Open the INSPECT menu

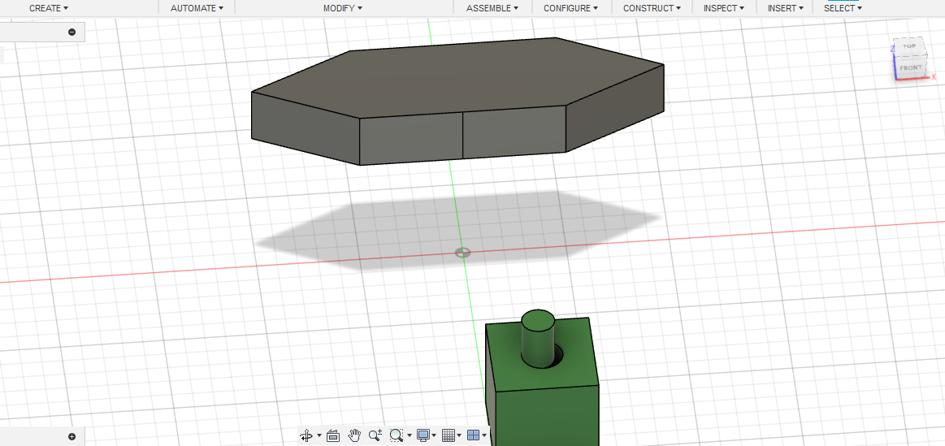724,8
